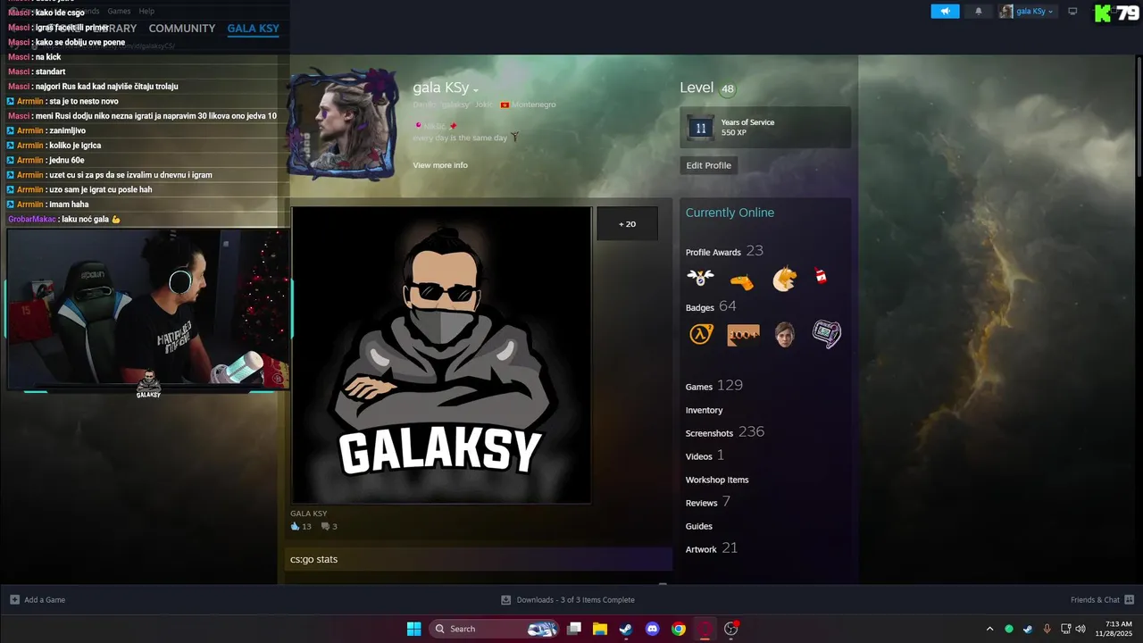The image size is (1143, 643).
Task: Open the COMMUNITY tab in Steam navigation
Action: [x=182, y=29]
